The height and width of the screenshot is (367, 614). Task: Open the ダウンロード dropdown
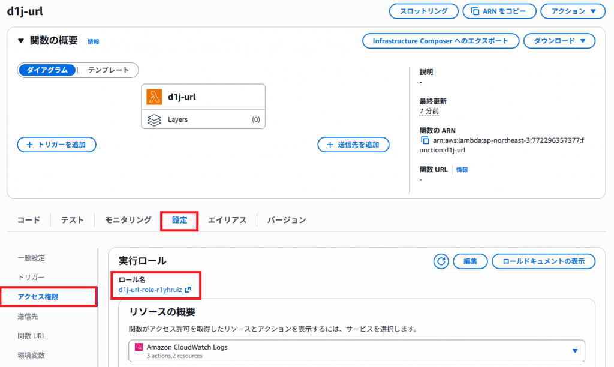559,41
